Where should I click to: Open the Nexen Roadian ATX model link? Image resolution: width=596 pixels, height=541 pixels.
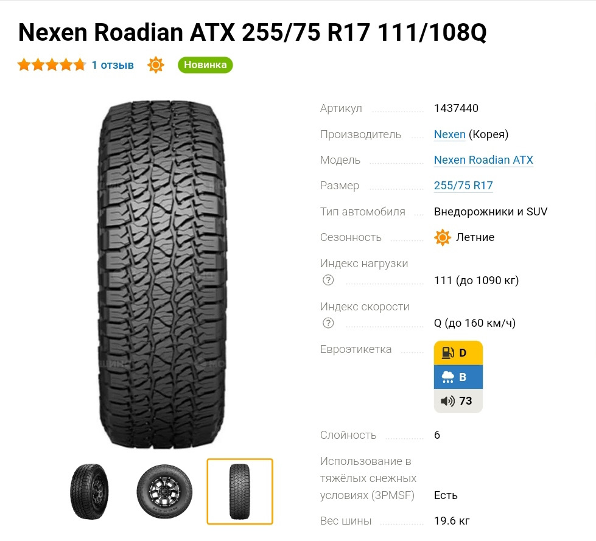point(483,160)
